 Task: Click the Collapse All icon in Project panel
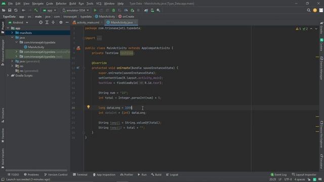(x=53, y=22)
